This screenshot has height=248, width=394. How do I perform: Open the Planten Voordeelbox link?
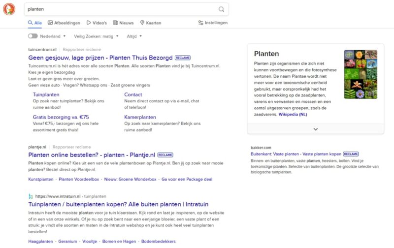(79, 179)
